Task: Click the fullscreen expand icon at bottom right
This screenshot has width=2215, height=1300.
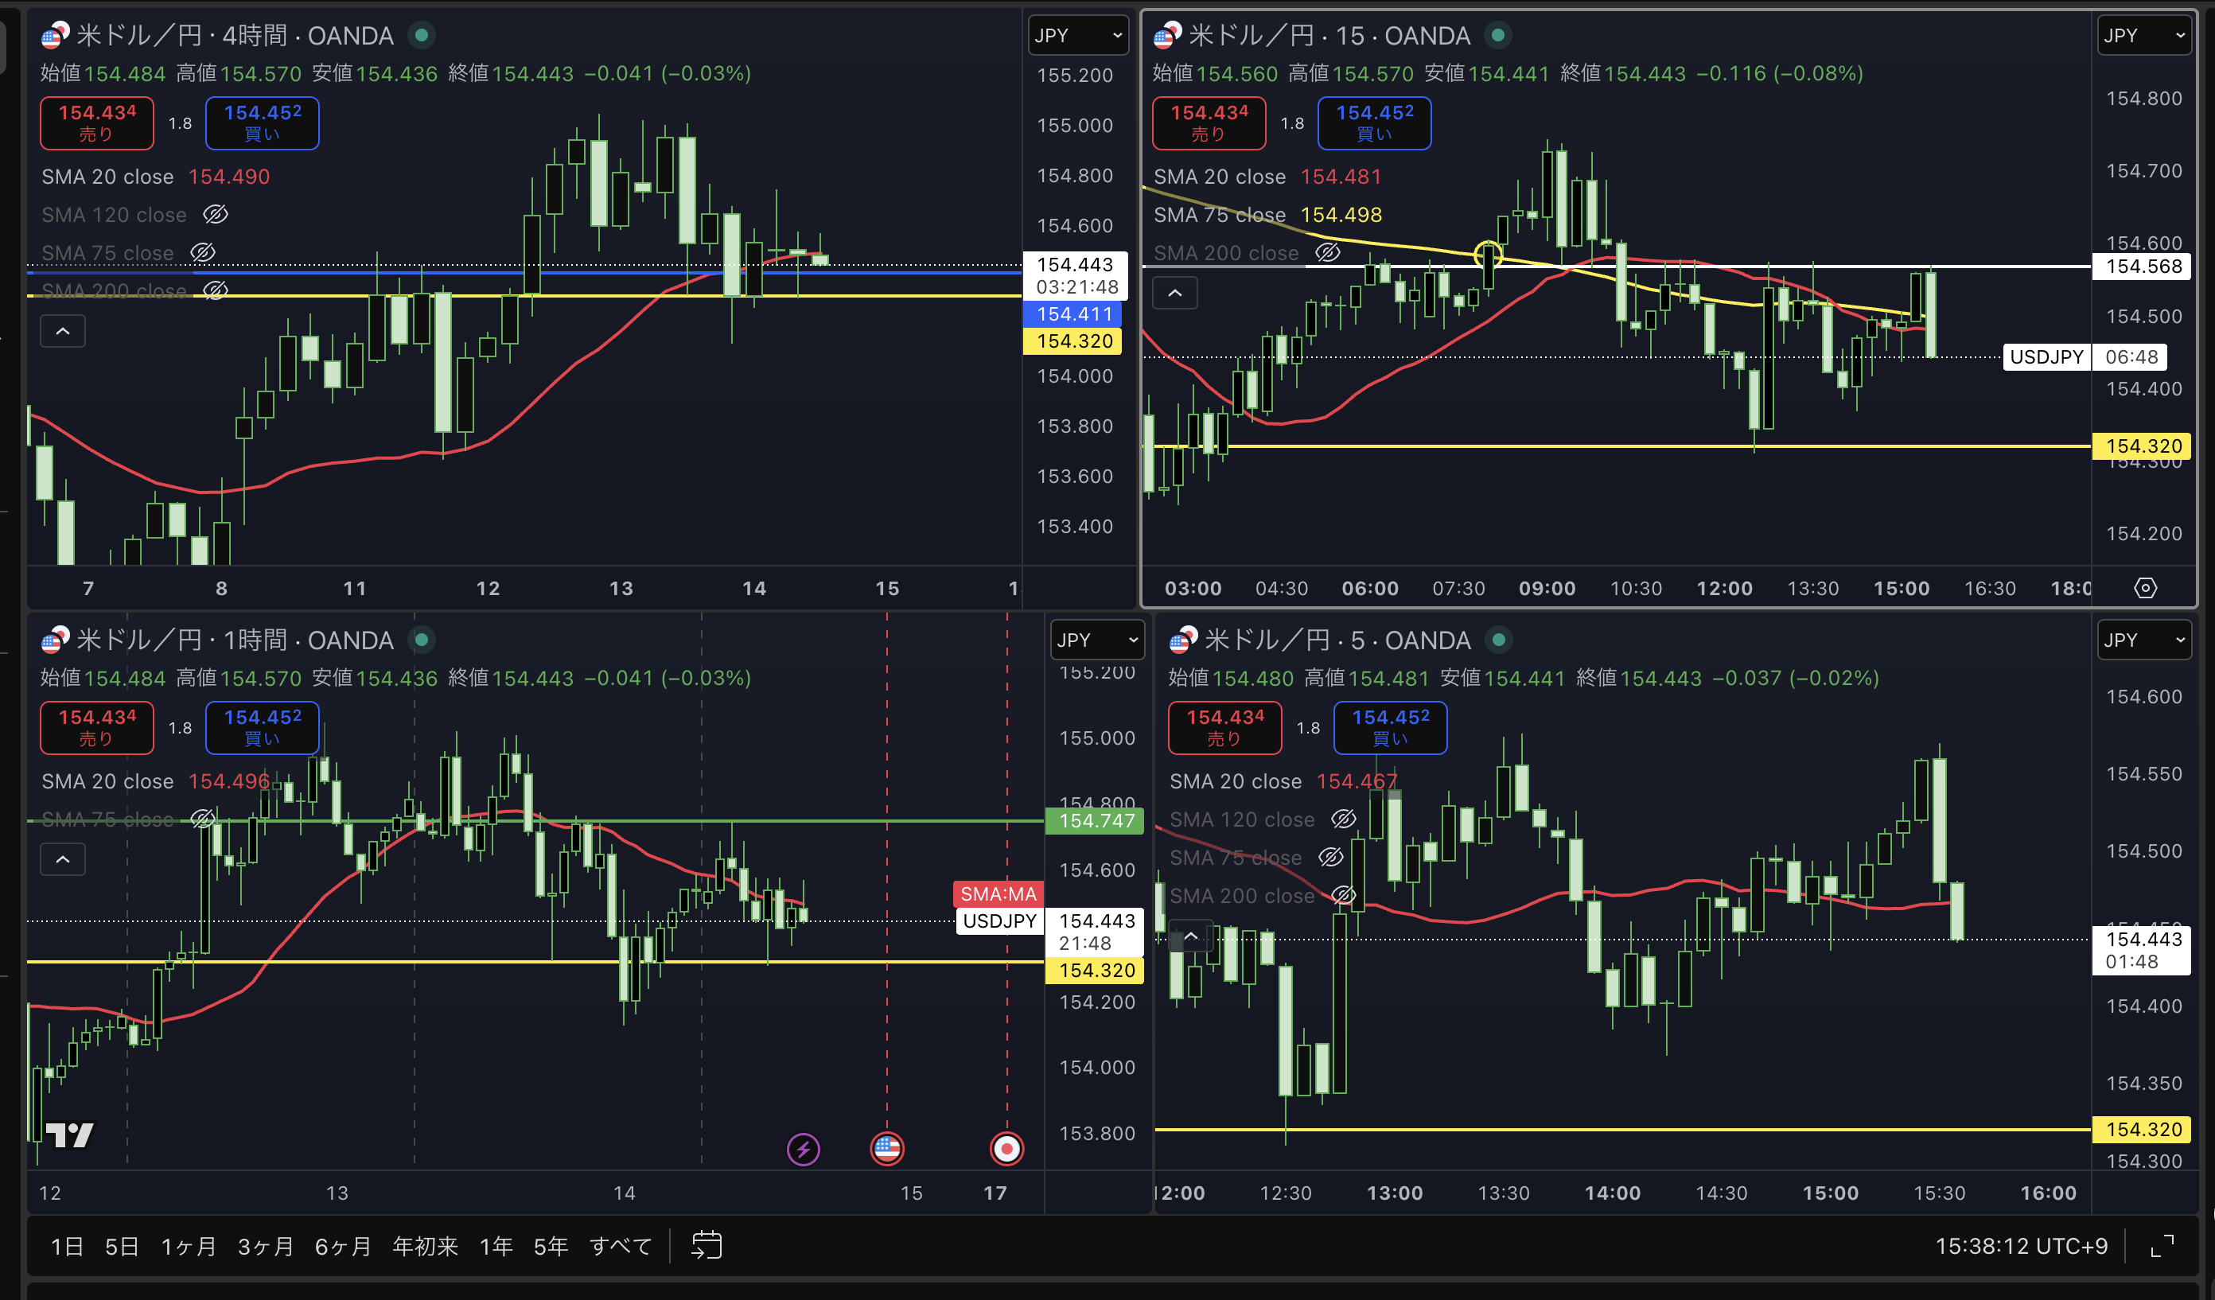Action: click(2162, 1246)
